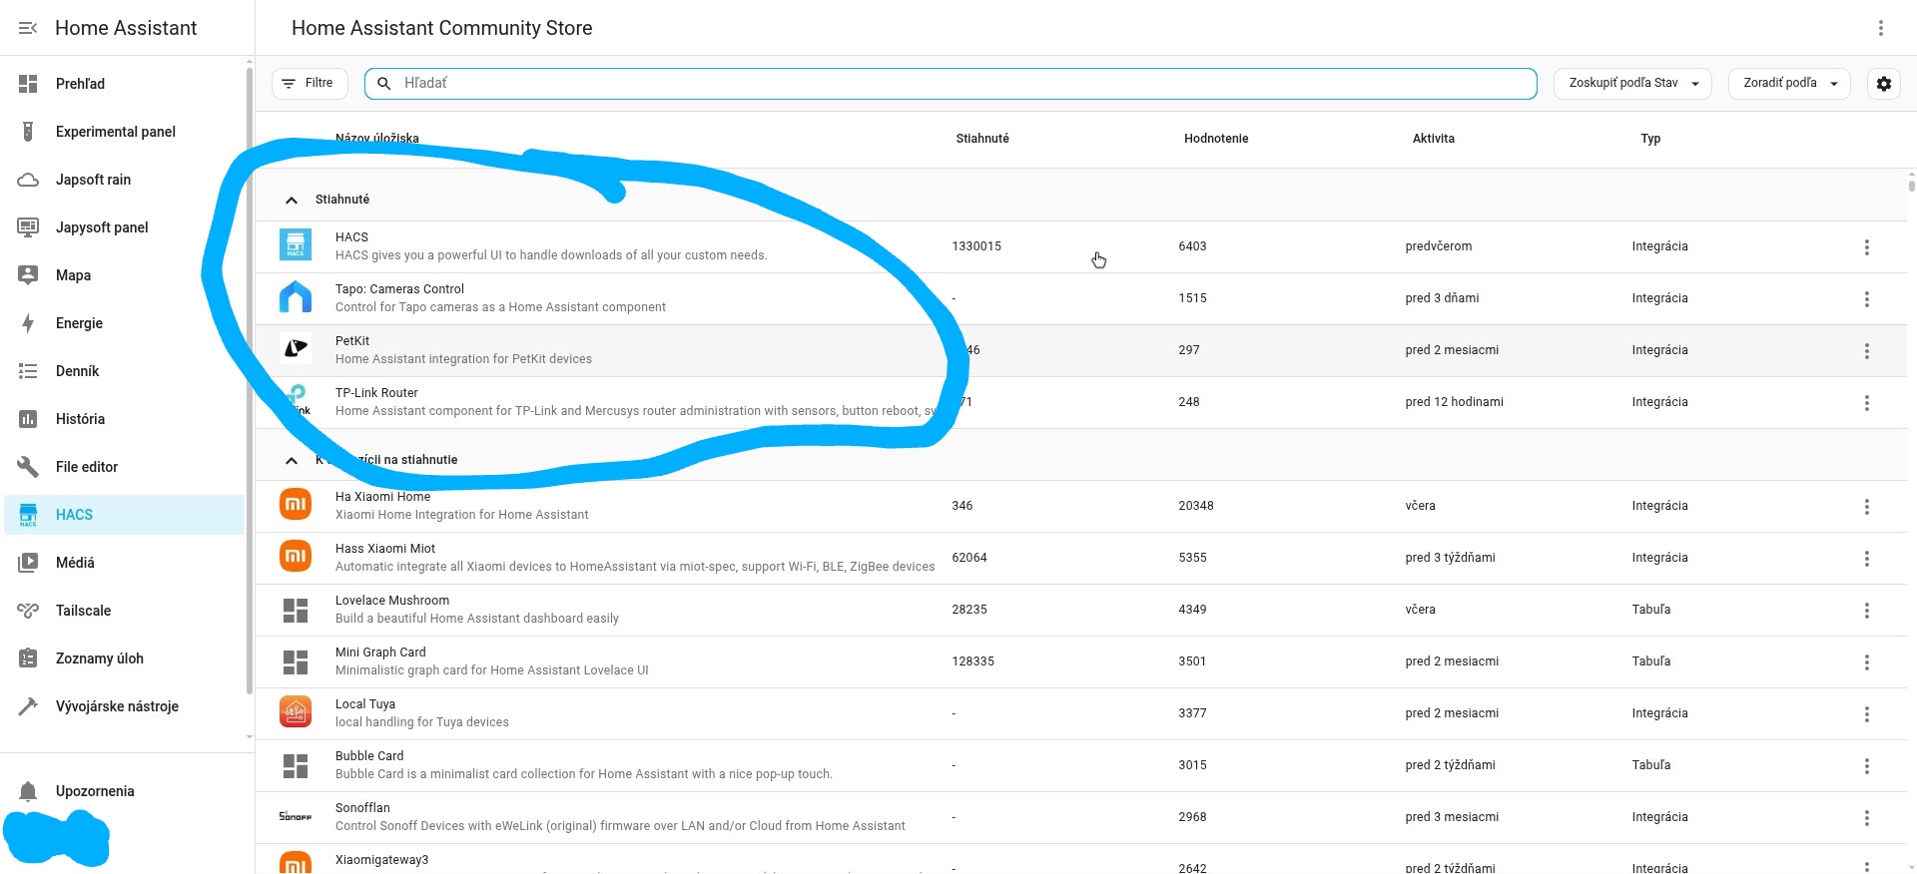Image resolution: width=1917 pixels, height=874 pixels.
Task: Click Ha Xiaomi Home rating 20348
Action: click(1196, 506)
